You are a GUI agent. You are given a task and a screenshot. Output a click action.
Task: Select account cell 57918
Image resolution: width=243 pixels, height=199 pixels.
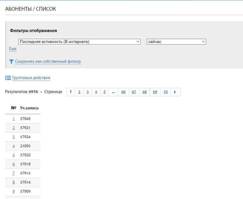25,164
